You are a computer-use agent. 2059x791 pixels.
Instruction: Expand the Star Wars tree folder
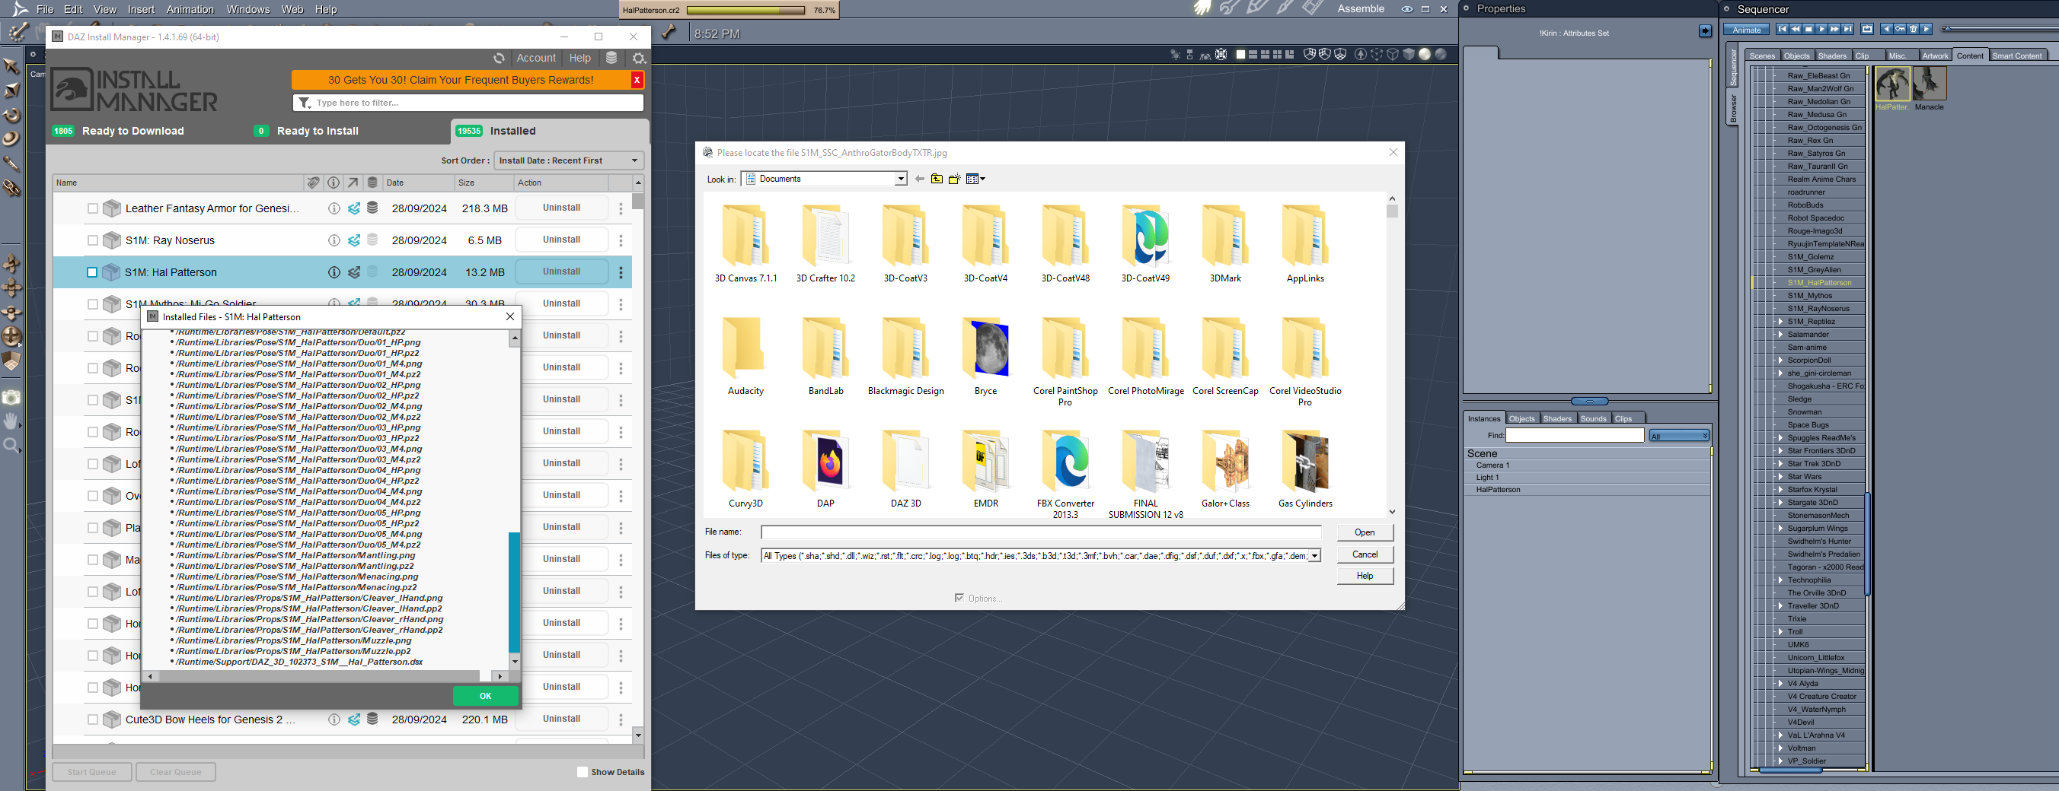1780,477
